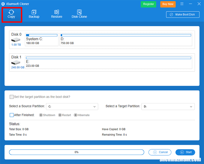Click the 'Remaining Time: 0 s' text
The image size is (204, 164).
114,135
